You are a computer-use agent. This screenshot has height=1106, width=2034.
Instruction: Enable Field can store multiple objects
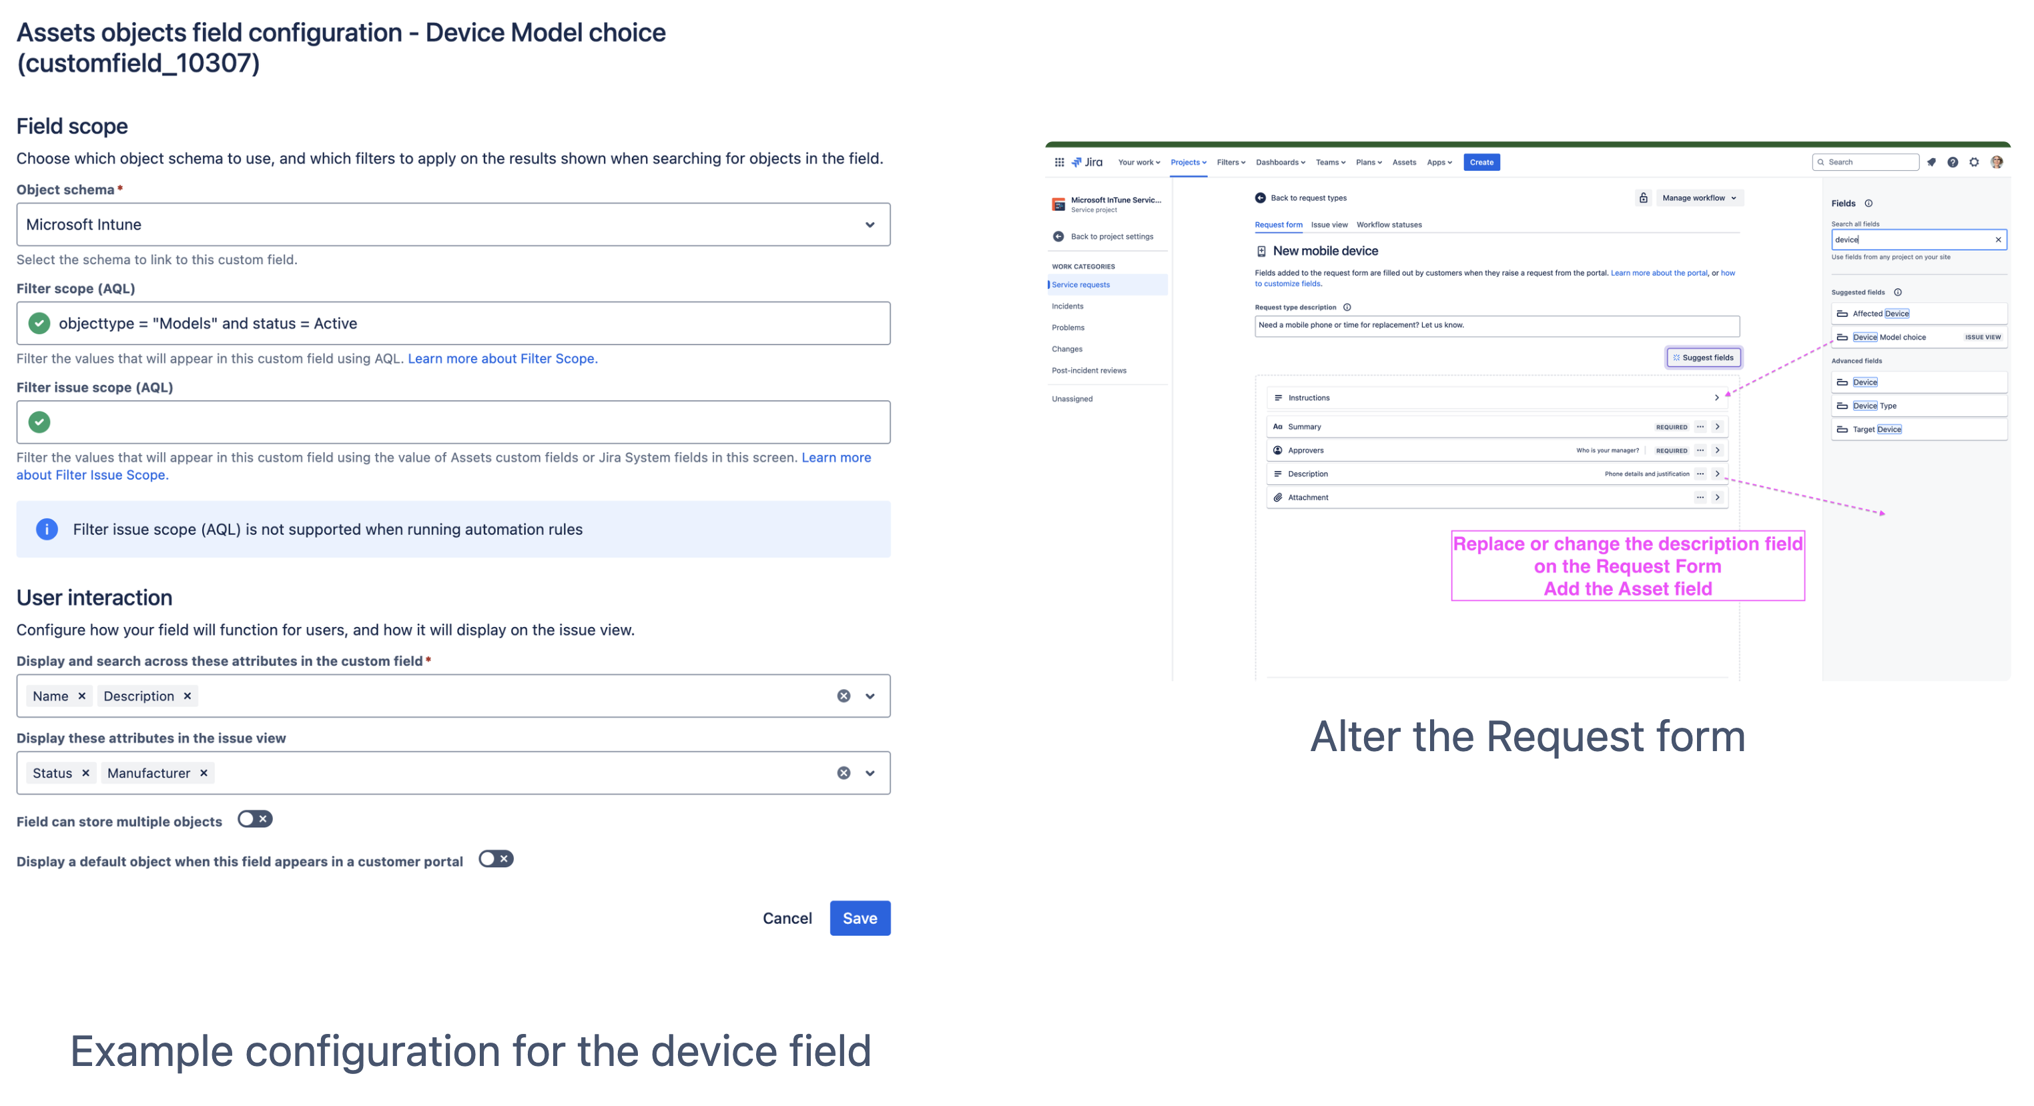(254, 819)
